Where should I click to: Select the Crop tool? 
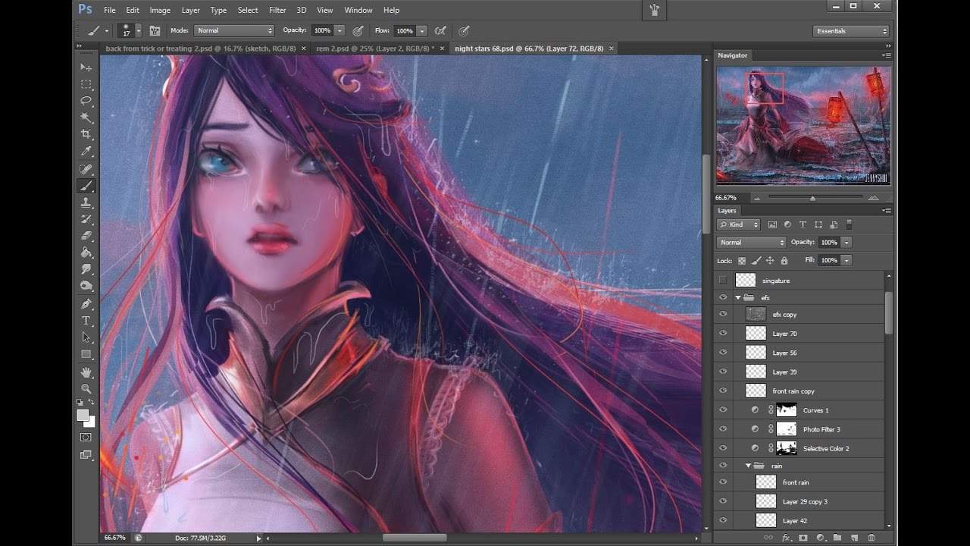pyautogui.click(x=86, y=134)
